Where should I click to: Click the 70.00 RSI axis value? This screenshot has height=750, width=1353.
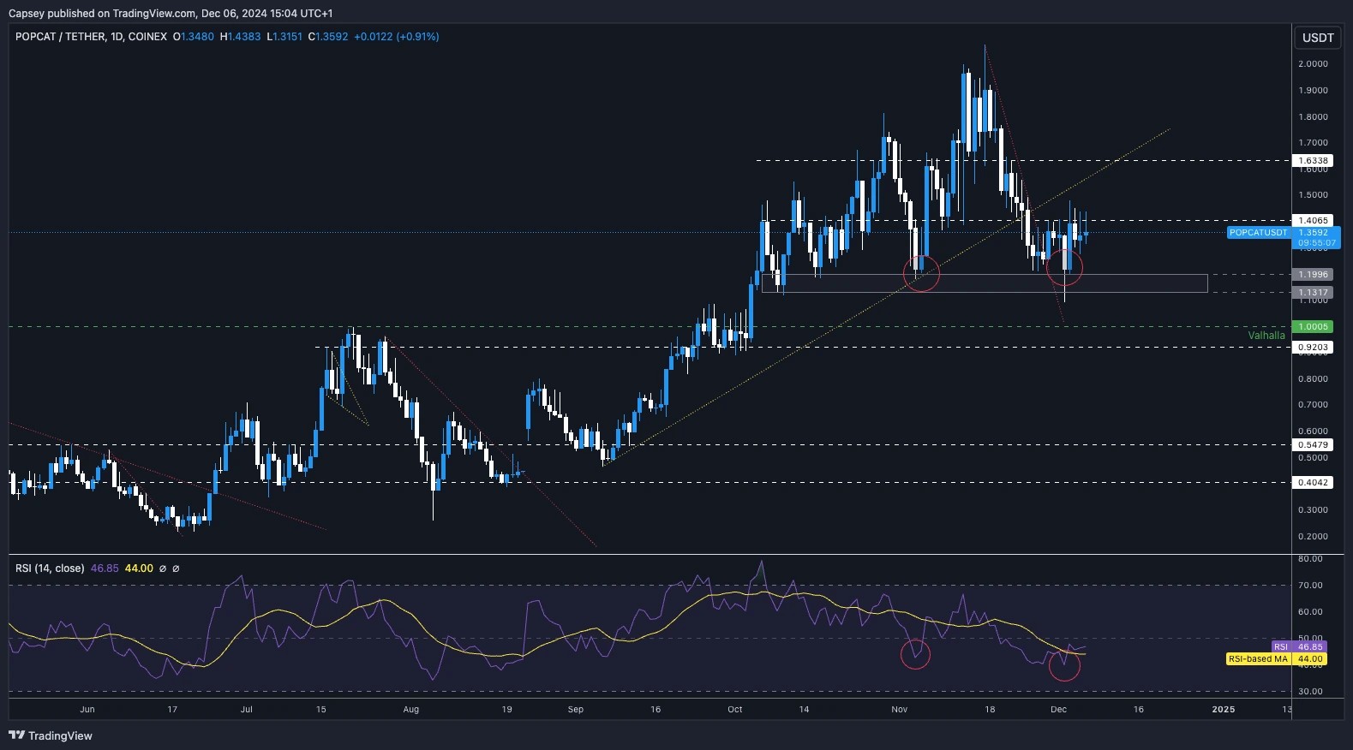click(x=1310, y=586)
